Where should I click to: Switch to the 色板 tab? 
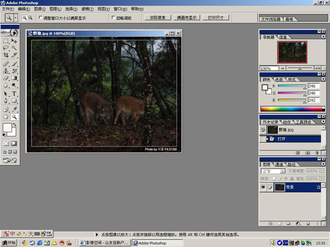tap(279, 80)
